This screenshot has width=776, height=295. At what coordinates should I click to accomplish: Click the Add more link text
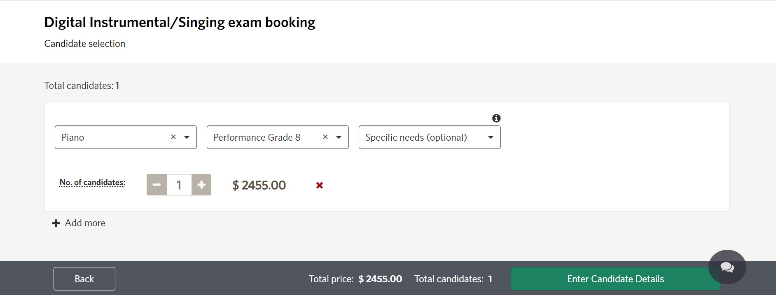point(85,223)
